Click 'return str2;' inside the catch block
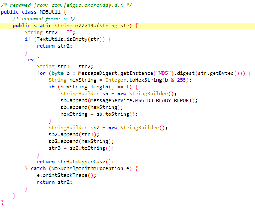Image resolution: width=255 pixels, height=210 pixels. pyautogui.click(x=54, y=182)
